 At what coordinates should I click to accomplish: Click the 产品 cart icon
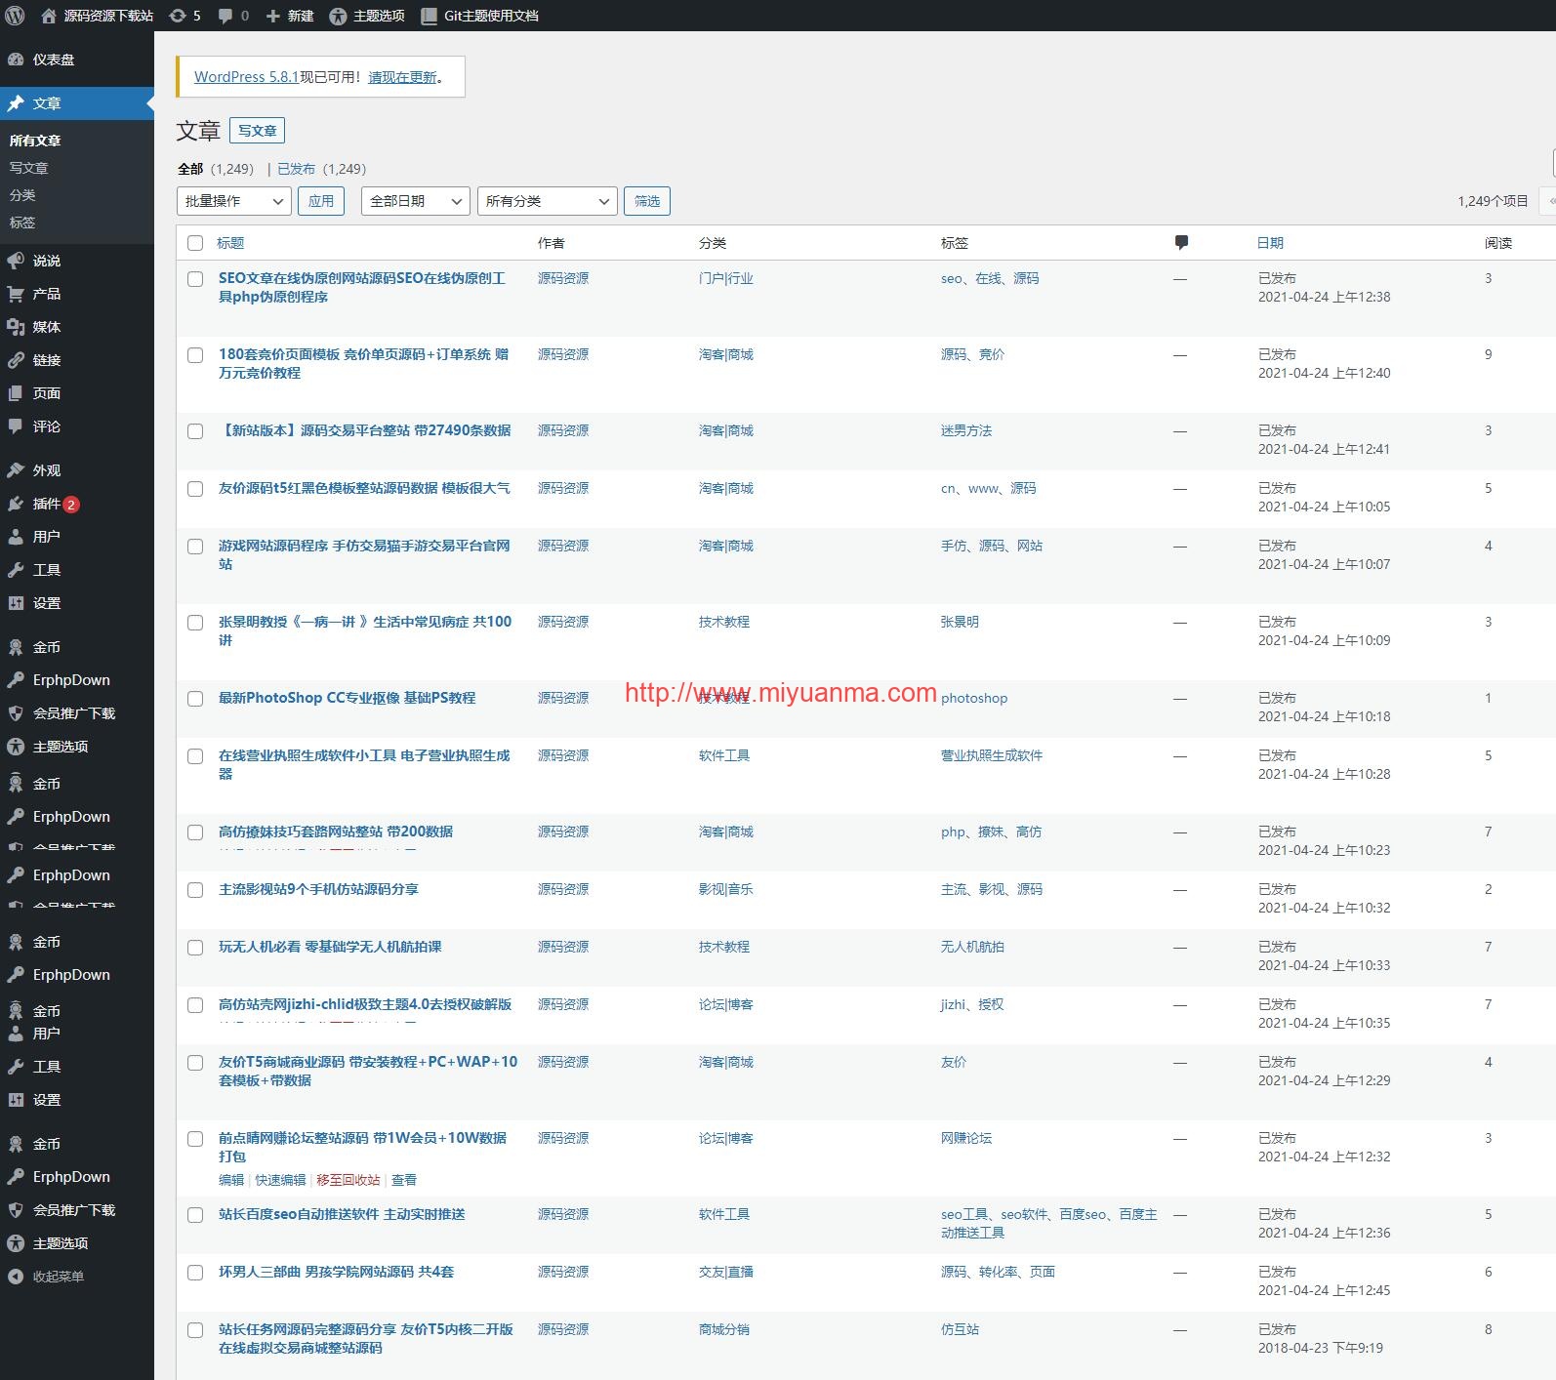(x=16, y=294)
